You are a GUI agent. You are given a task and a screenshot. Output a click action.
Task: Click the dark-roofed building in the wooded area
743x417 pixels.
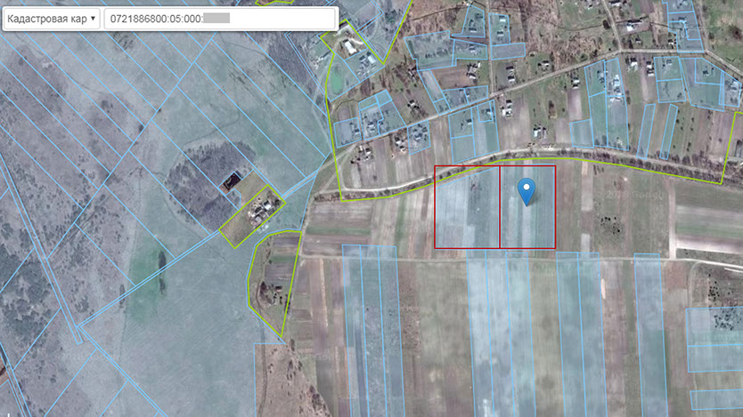coord(232,181)
